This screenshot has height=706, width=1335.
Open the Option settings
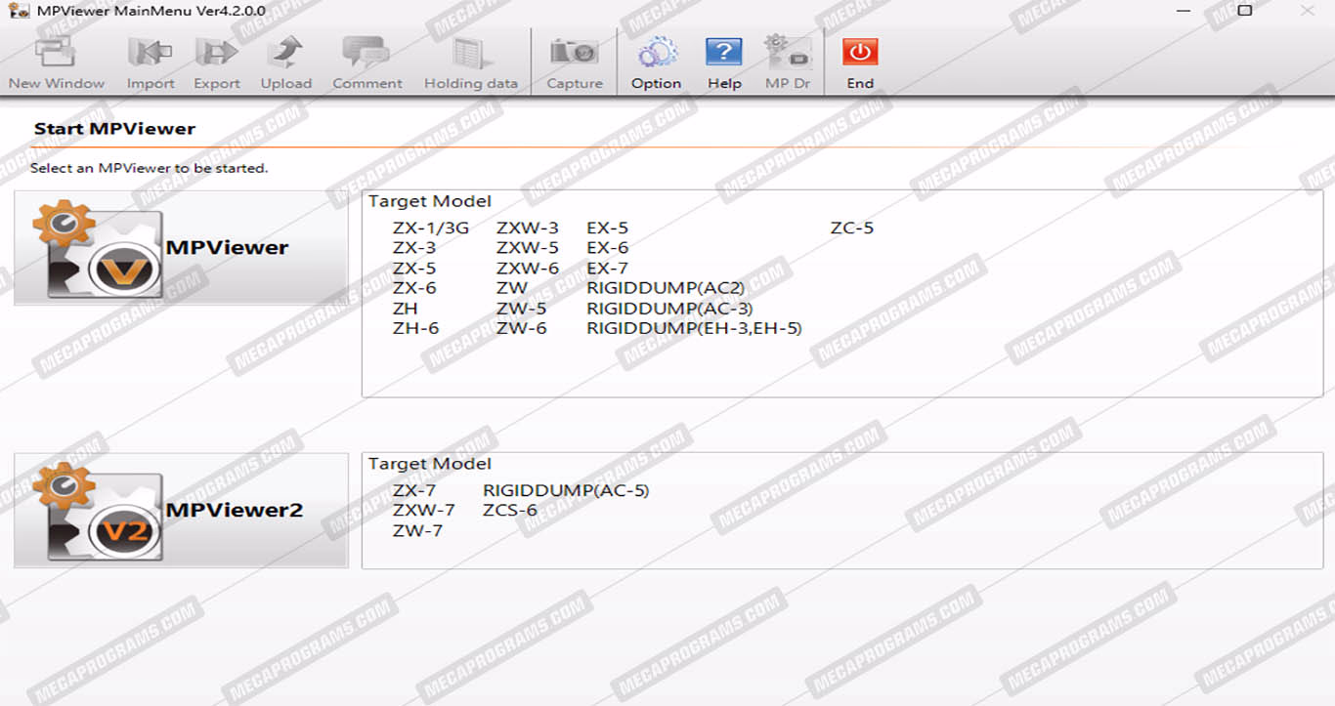(x=657, y=62)
